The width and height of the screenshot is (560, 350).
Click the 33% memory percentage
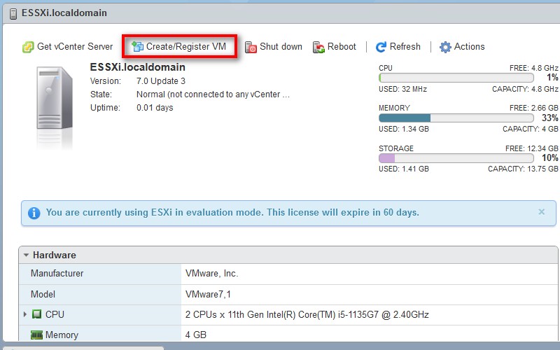[550, 118]
